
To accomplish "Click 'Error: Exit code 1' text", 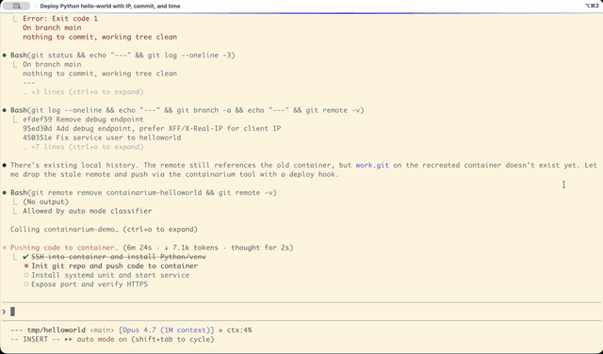I will point(60,19).
